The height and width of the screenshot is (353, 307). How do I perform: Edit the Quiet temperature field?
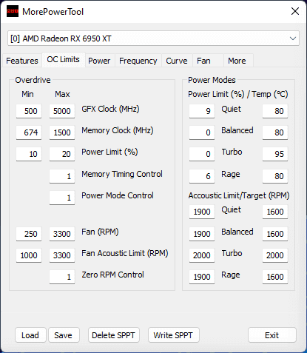275,111
